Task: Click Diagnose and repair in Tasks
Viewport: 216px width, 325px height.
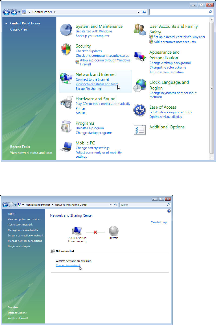Action: pyautogui.click(x=19, y=246)
